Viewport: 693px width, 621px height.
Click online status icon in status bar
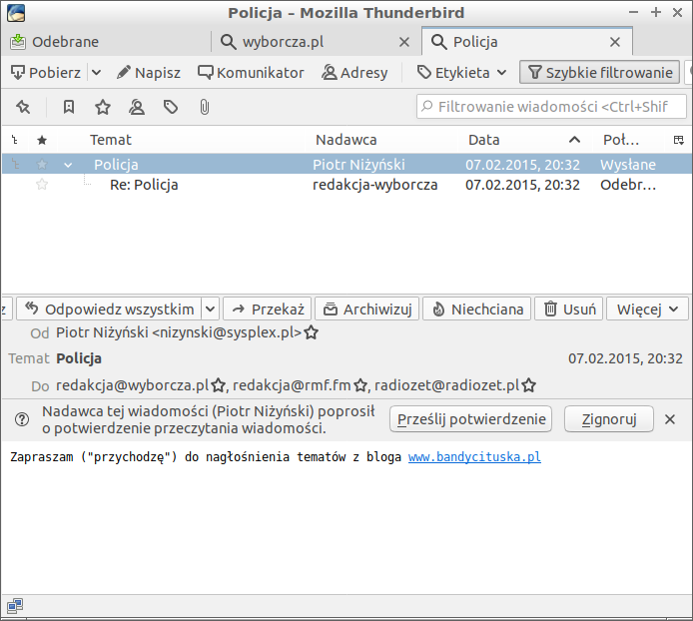pyautogui.click(x=15, y=606)
